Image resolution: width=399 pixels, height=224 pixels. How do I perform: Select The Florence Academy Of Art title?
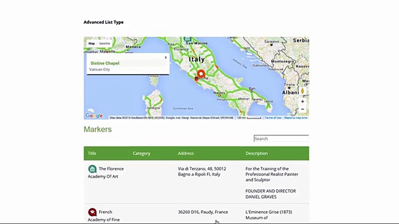coord(106,173)
